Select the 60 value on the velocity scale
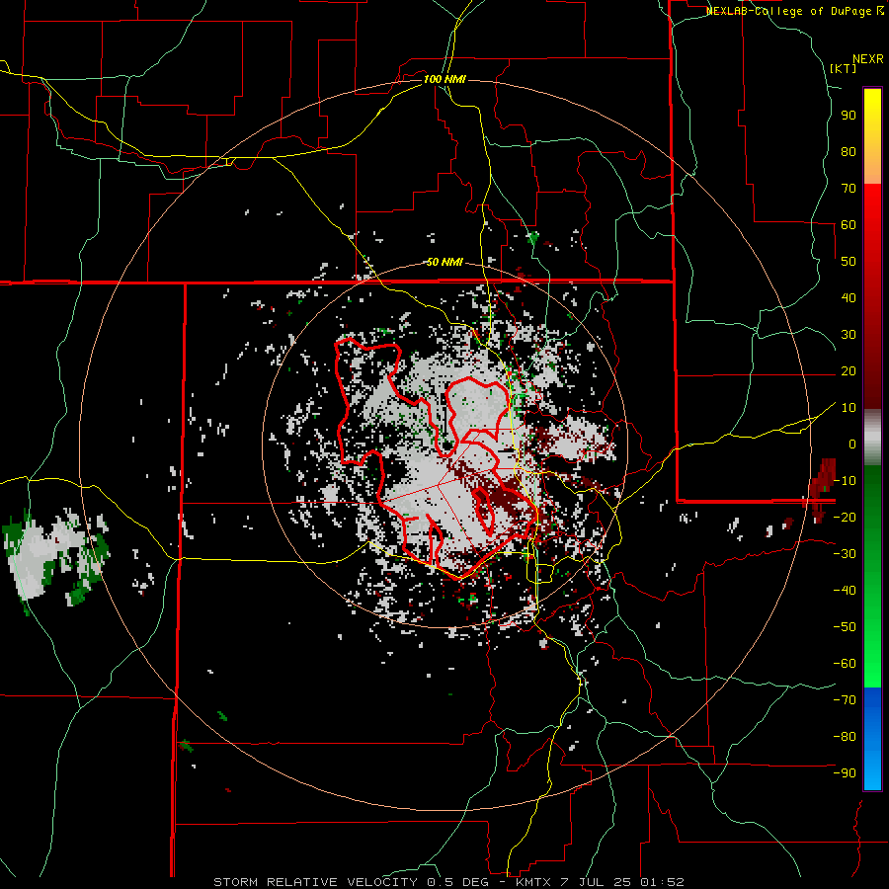Screen dimensions: 889x889 pos(849,224)
